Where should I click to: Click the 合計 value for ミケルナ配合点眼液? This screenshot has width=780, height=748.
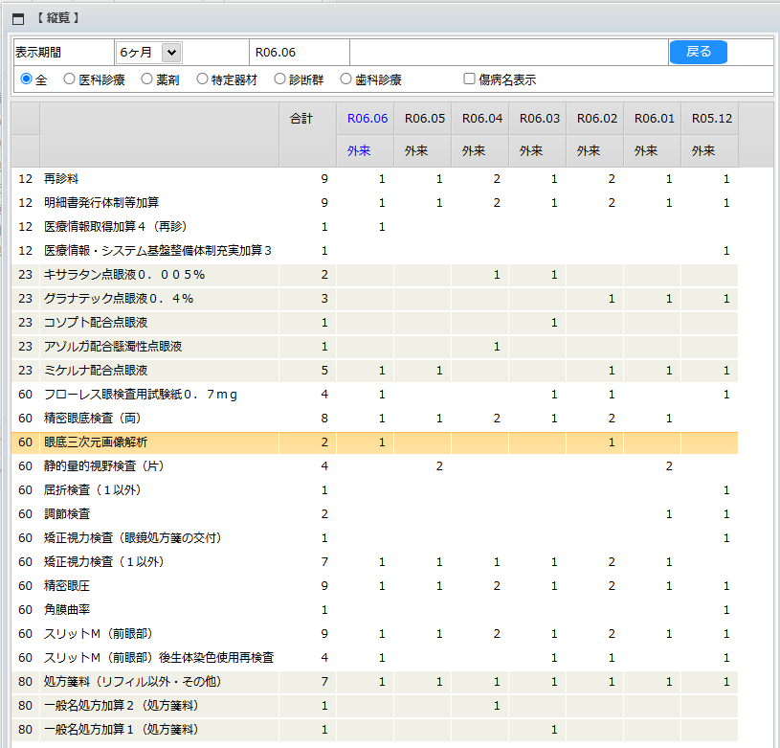click(x=324, y=371)
